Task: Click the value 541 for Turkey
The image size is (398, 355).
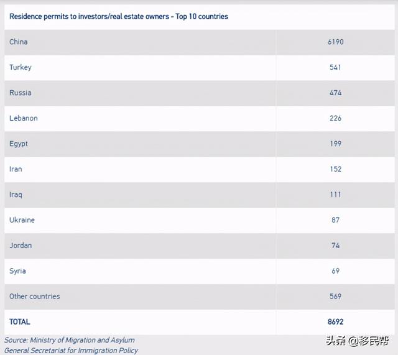Action: 336,67
